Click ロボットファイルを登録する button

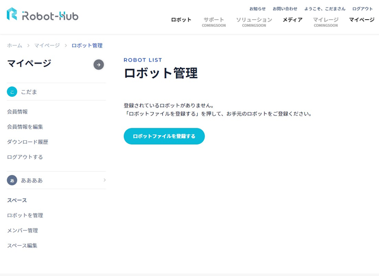tap(164, 136)
